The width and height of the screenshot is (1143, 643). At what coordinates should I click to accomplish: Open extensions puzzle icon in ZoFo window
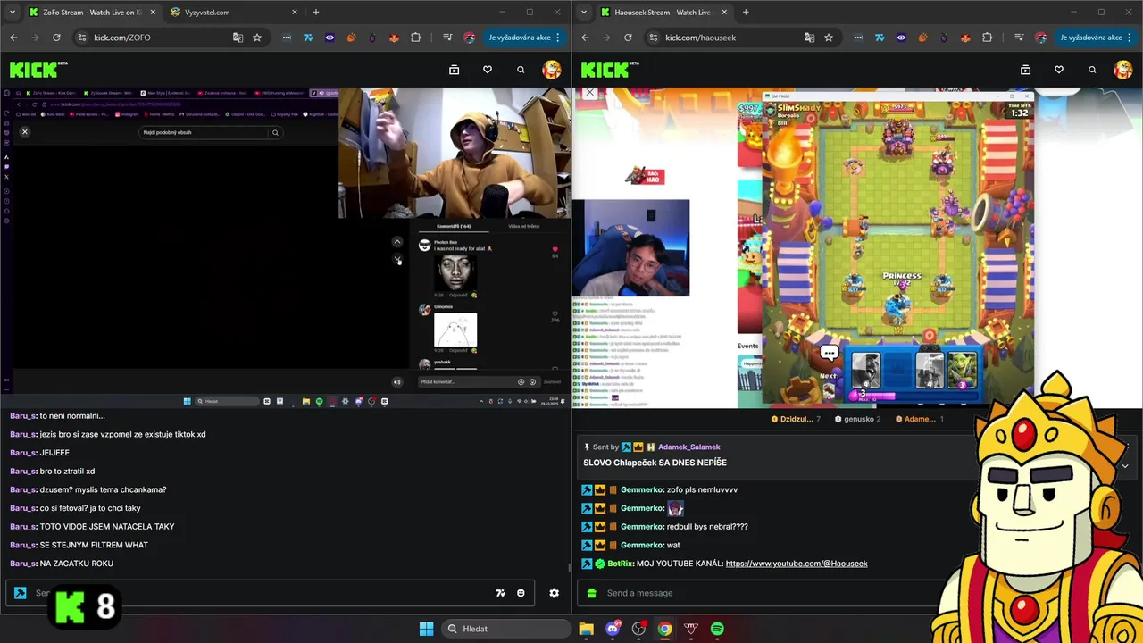(x=416, y=38)
